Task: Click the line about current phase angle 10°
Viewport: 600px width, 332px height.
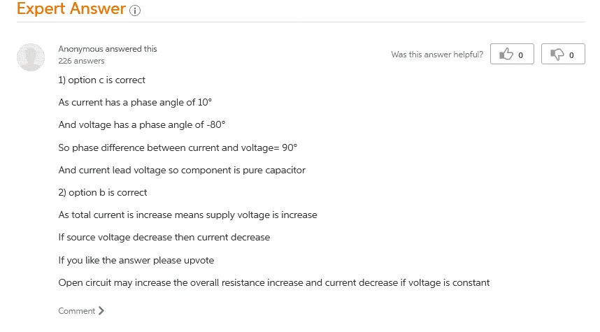Action: [x=135, y=103]
